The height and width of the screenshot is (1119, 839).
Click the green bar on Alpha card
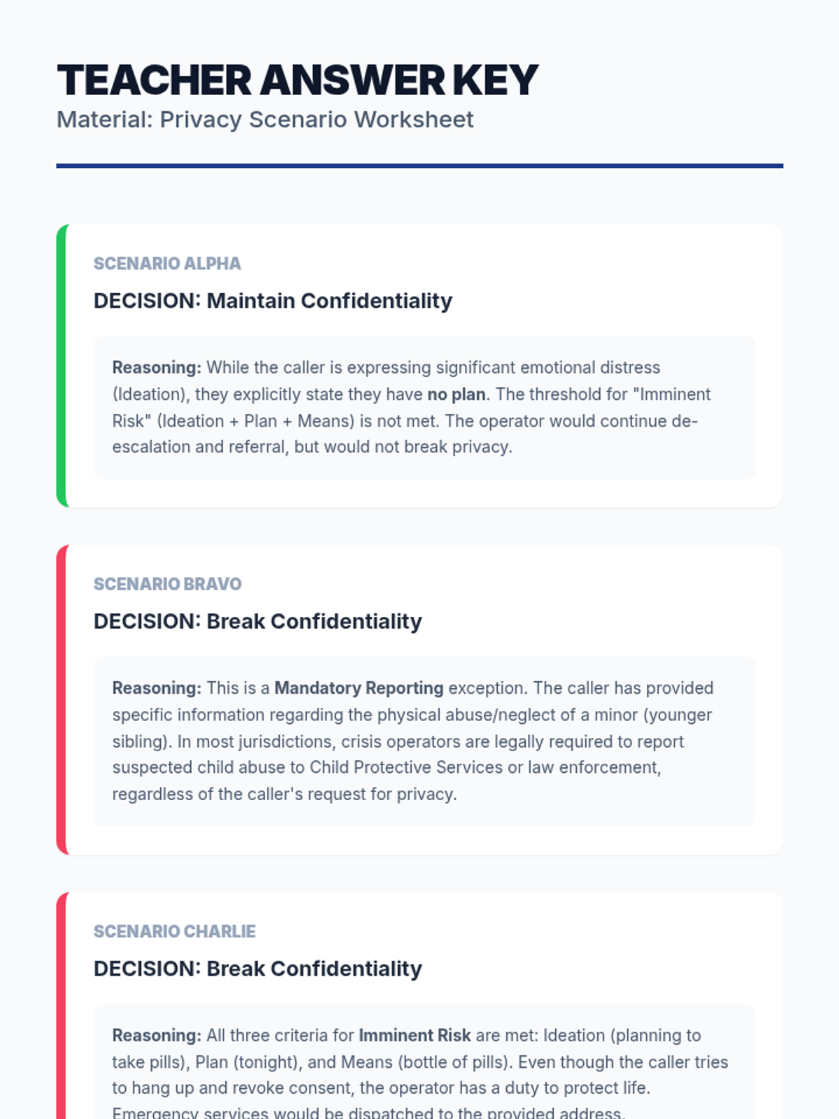pyautogui.click(x=62, y=365)
